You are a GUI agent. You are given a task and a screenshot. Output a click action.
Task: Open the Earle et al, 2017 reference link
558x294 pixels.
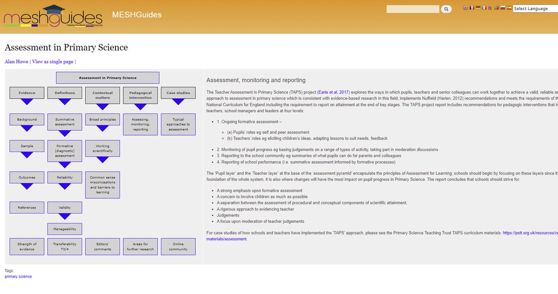pyautogui.click(x=333, y=92)
